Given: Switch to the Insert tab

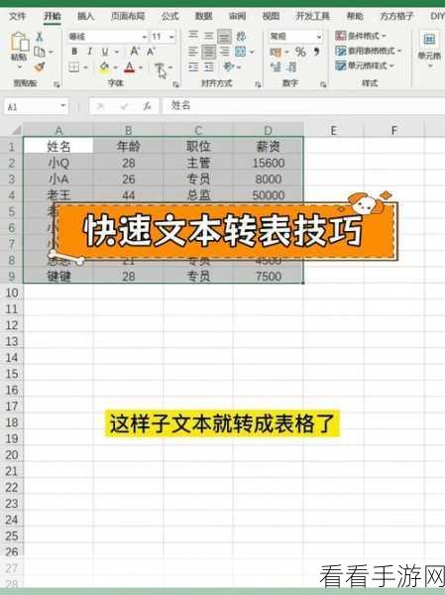Looking at the screenshot, I should click(x=86, y=16).
